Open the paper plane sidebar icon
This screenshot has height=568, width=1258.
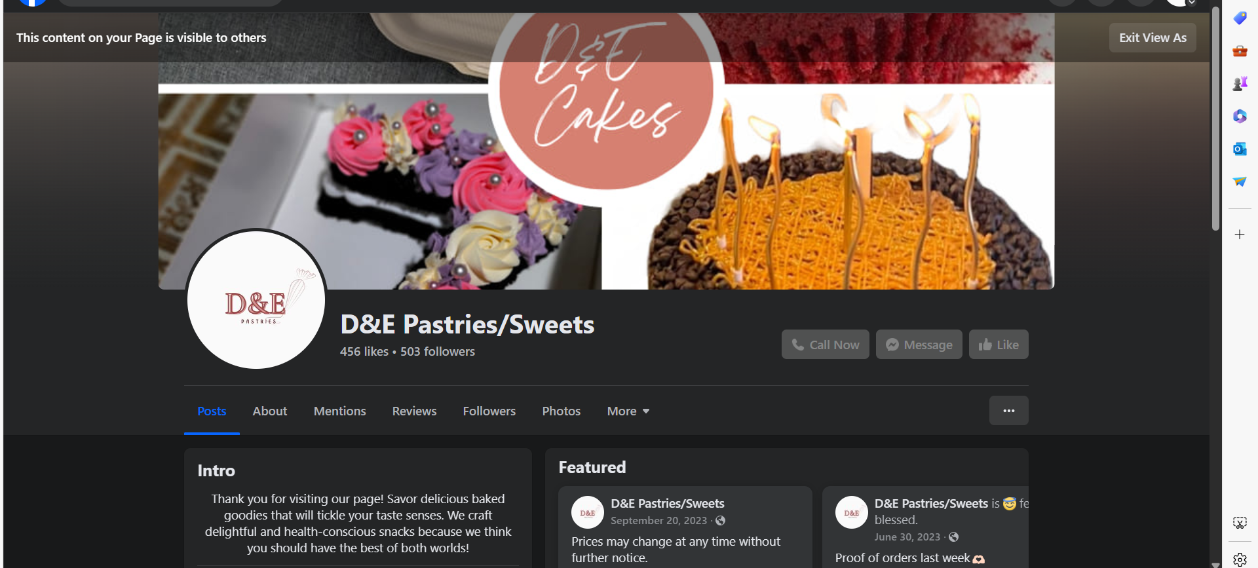click(1239, 182)
